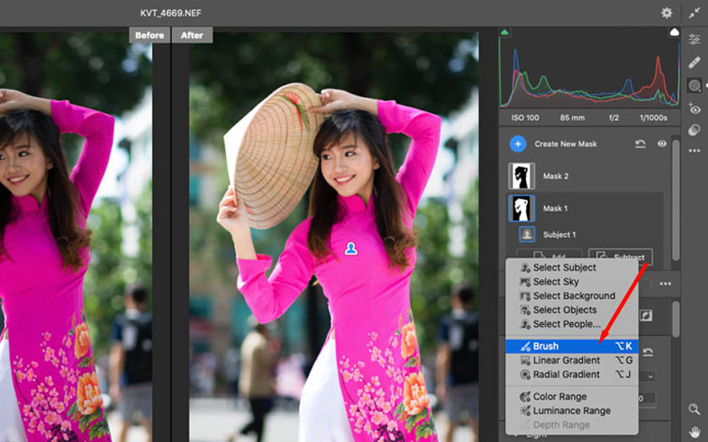Open the Presets panel icon

click(x=695, y=130)
